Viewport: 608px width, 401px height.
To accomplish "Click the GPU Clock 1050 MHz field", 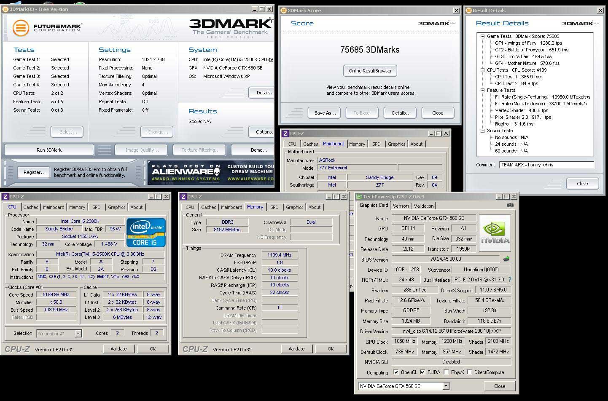I will [405, 341].
